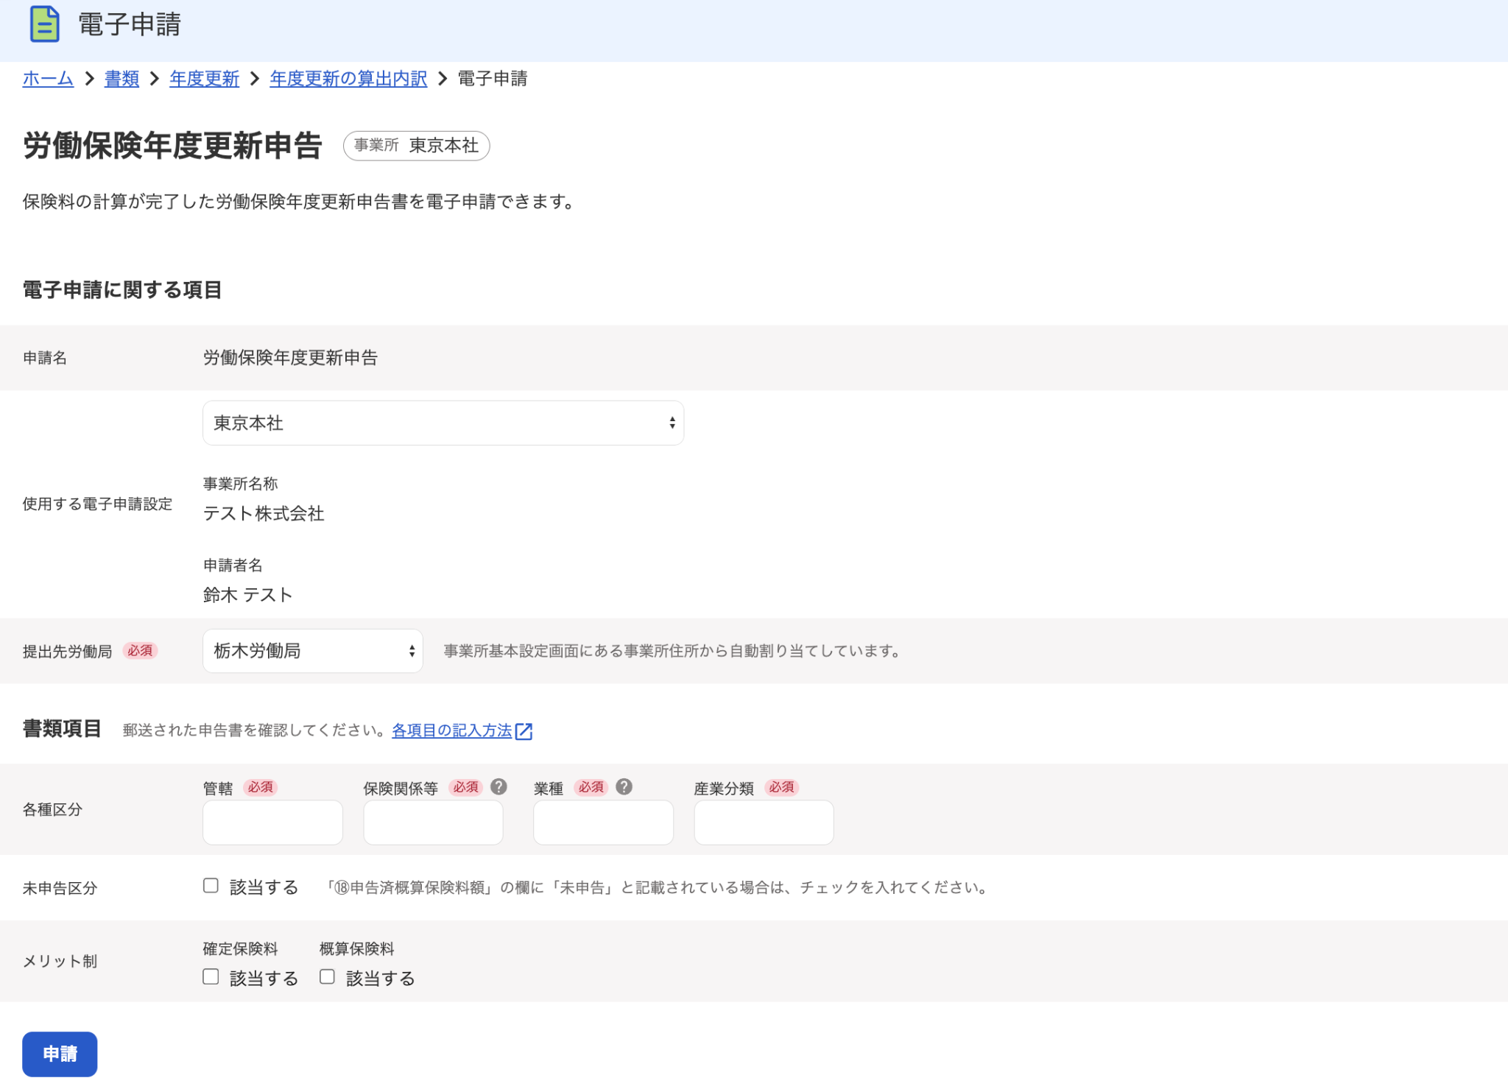Click the 申請名 value 労働保険年度更新申告

click(x=290, y=358)
